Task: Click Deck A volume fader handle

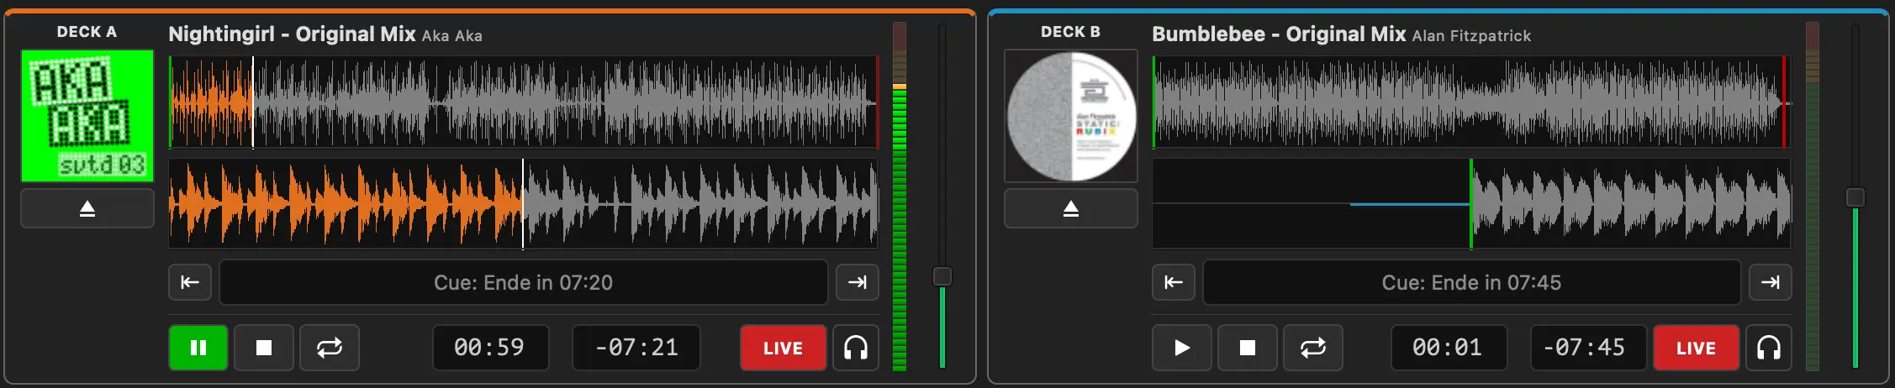Action: [942, 276]
